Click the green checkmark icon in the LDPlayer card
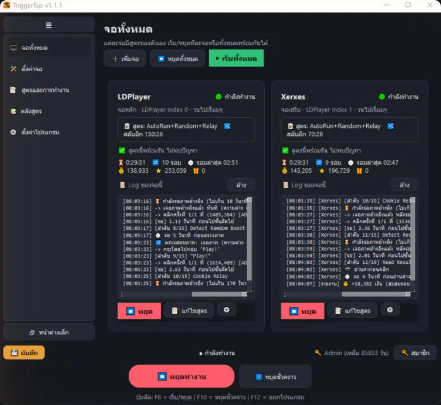The image size is (441, 405). click(x=122, y=151)
